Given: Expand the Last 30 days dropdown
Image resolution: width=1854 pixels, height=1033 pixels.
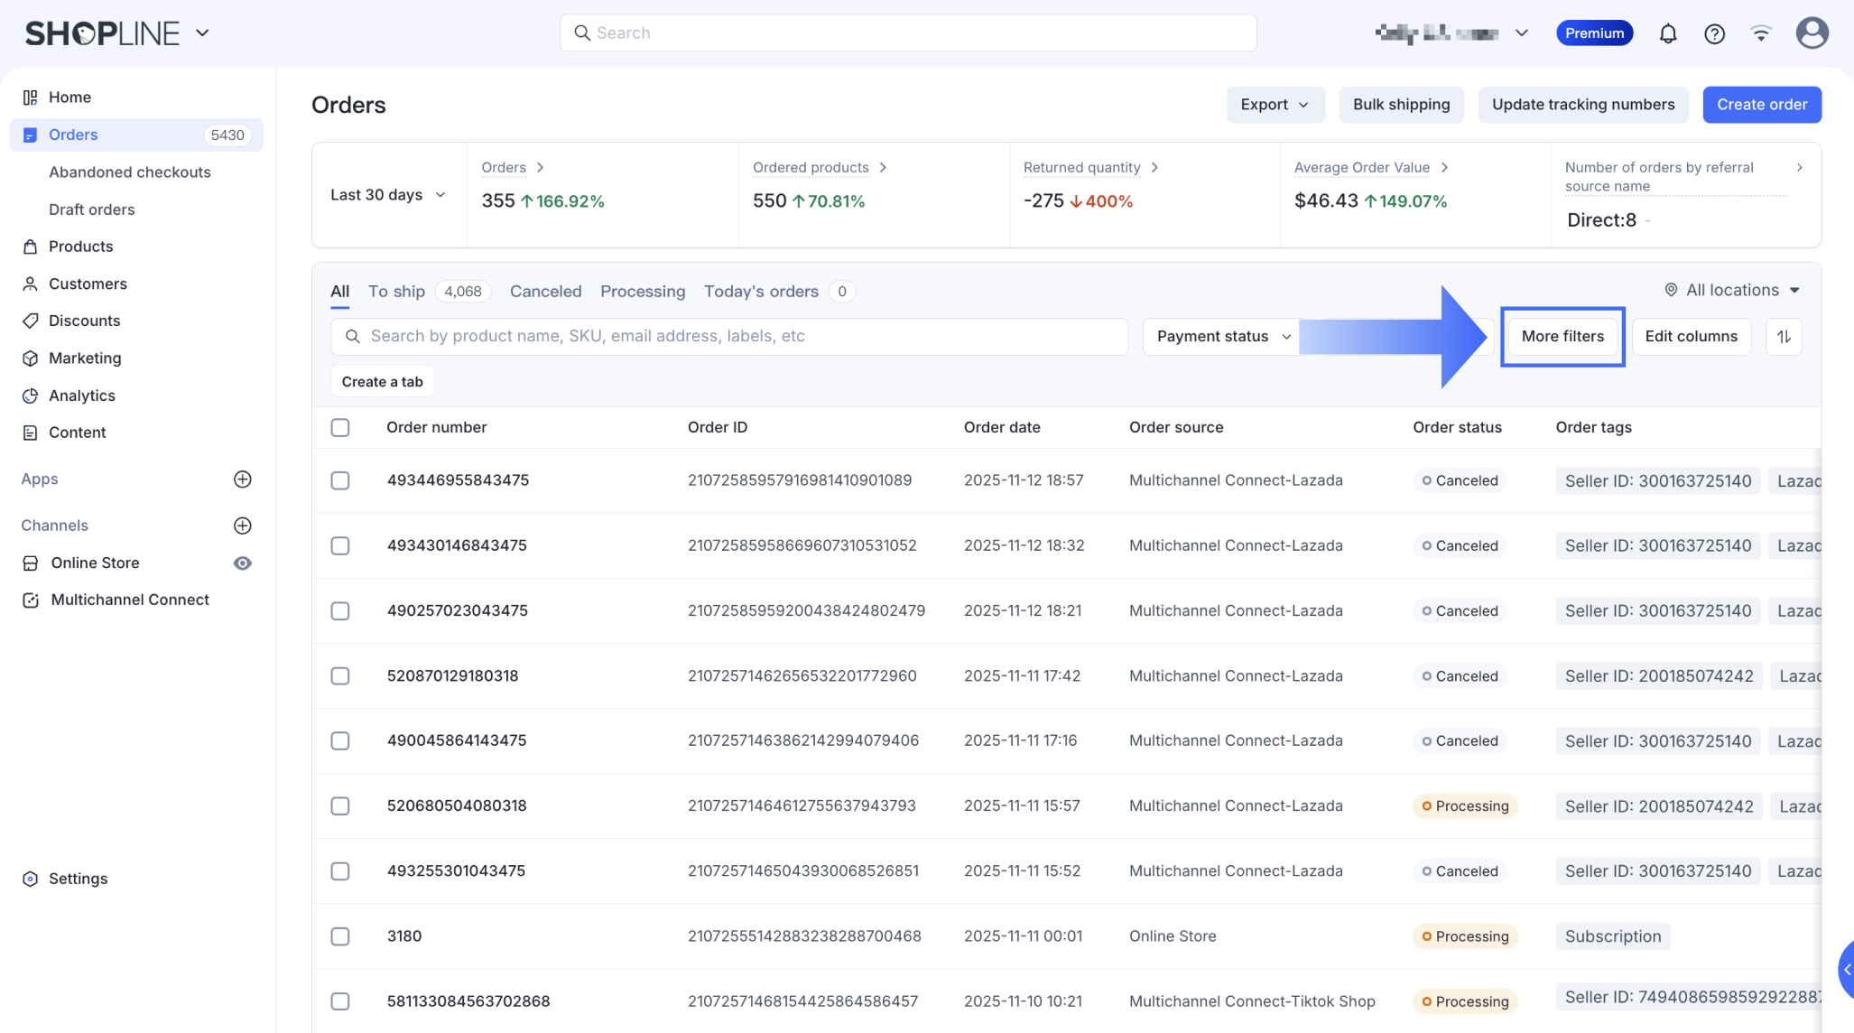Looking at the screenshot, I should point(388,195).
